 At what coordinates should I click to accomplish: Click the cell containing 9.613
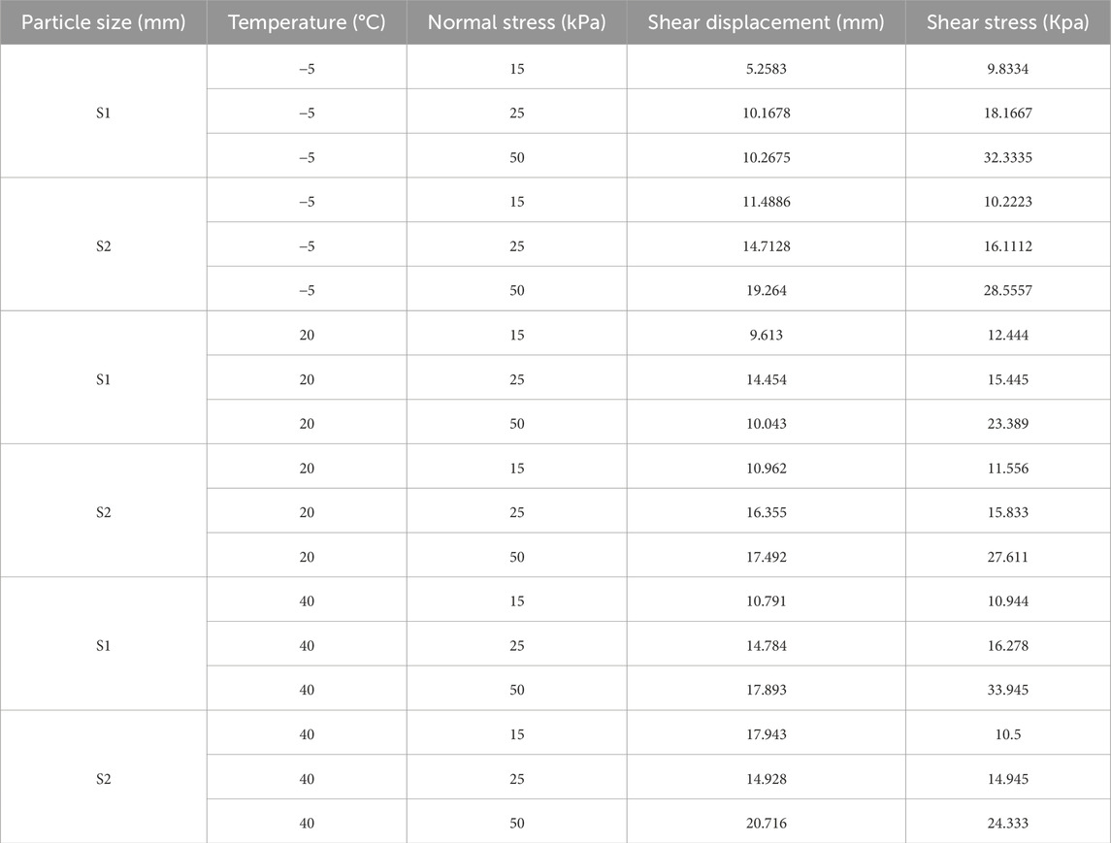click(x=766, y=335)
